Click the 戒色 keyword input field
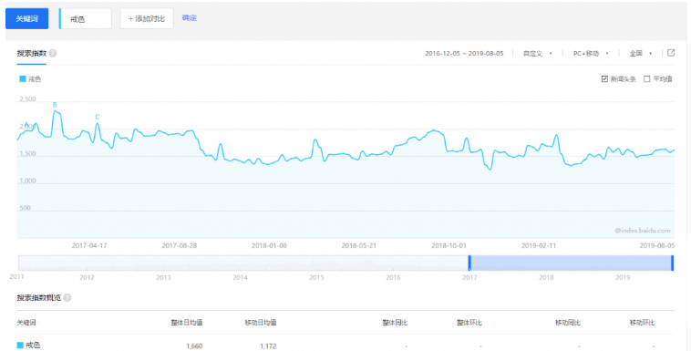The width and height of the screenshot is (691, 351). pyautogui.click(x=86, y=19)
